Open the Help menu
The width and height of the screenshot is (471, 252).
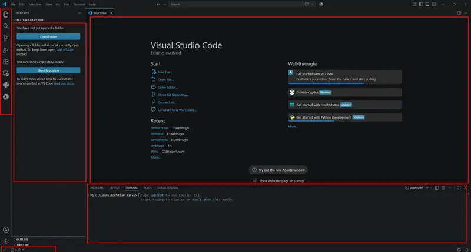click(x=92, y=4)
